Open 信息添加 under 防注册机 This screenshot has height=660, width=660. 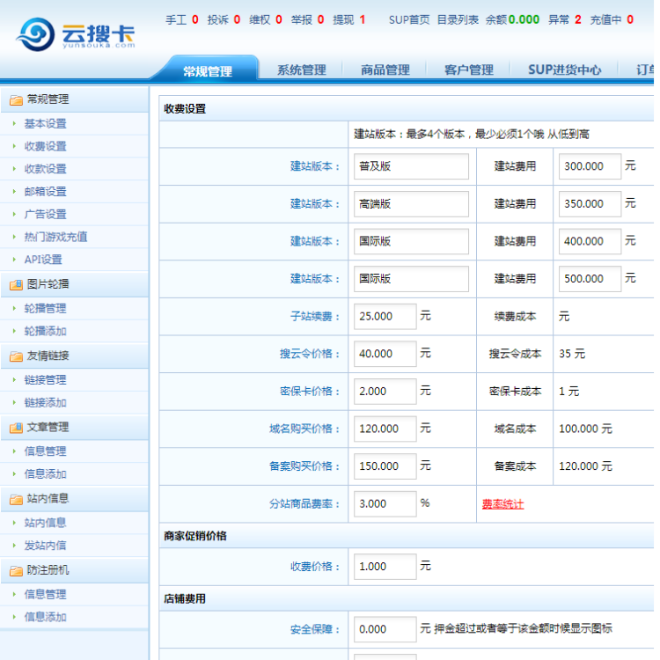point(46,617)
